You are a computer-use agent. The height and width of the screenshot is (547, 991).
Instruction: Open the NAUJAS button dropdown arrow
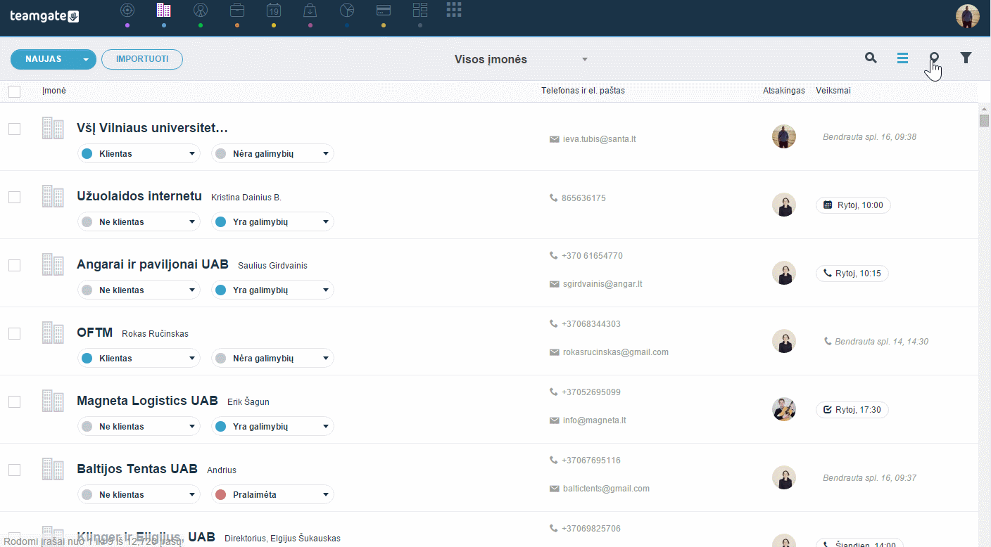click(86, 60)
